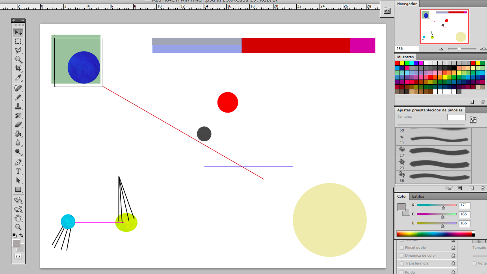Select the Eraser tool
Screen dimensions: 487x274
(18, 124)
